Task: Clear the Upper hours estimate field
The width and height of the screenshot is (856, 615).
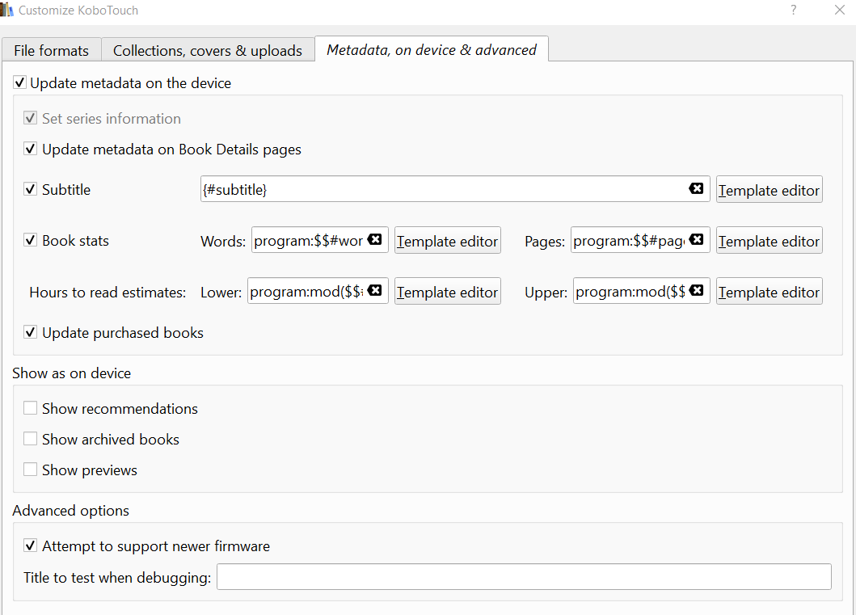Action: 696,291
